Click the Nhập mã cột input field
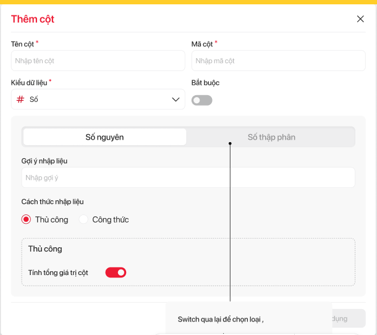The image size is (377, 335). click(278, 61)
